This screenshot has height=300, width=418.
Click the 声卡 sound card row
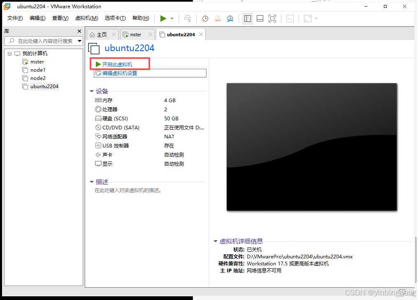coord(149,155)
